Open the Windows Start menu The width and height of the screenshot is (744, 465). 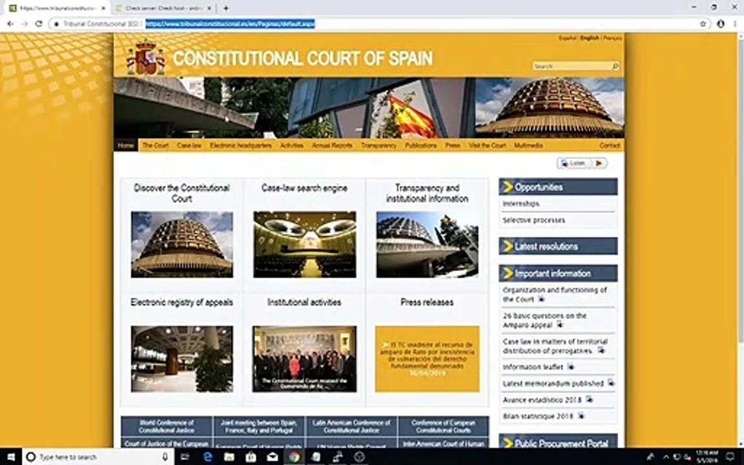click(x=10, y=457)
